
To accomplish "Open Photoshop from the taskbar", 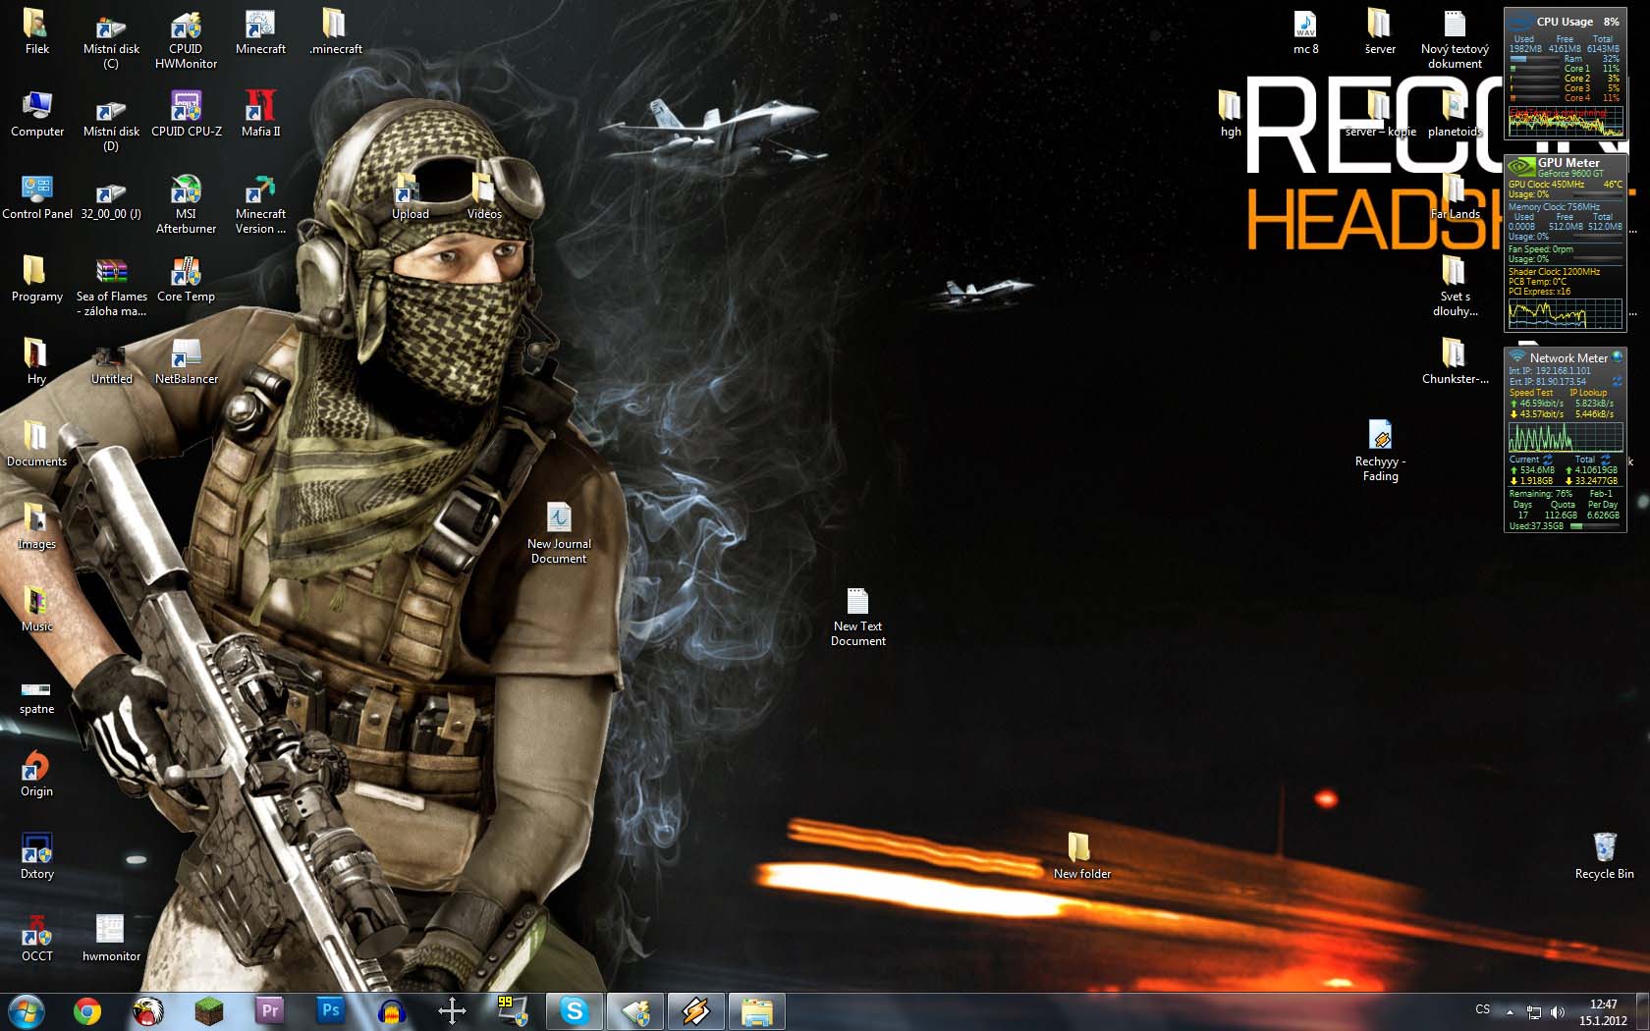I will [x=331, y=1010].
